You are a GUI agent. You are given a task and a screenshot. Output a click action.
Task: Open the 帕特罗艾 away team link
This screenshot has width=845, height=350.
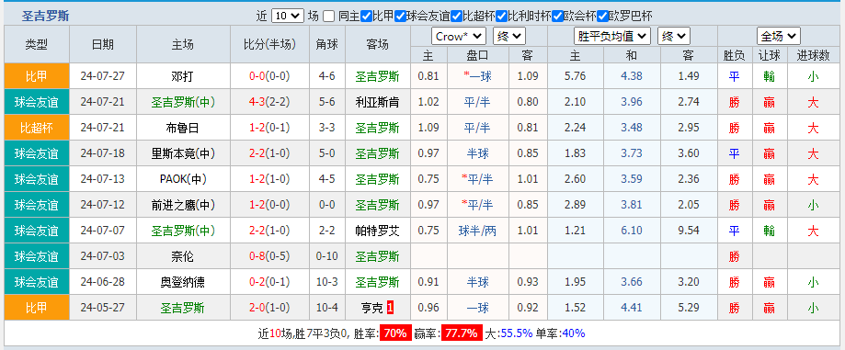377,231
